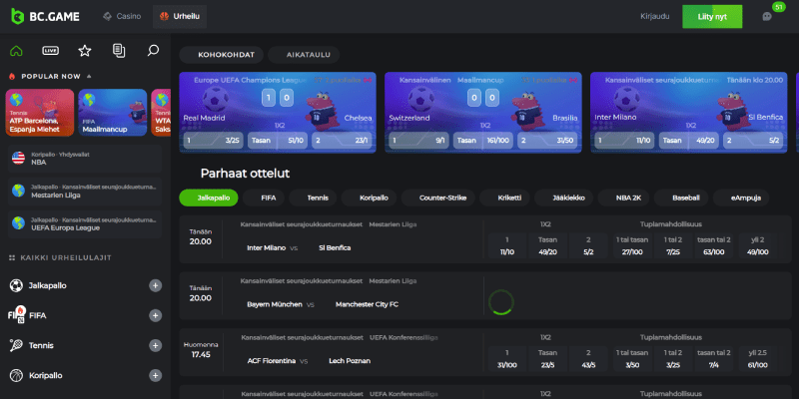The width and height of the screenshot is (799, 399).
Task: Select the Aikataulu tab
Action: [304, 55]
